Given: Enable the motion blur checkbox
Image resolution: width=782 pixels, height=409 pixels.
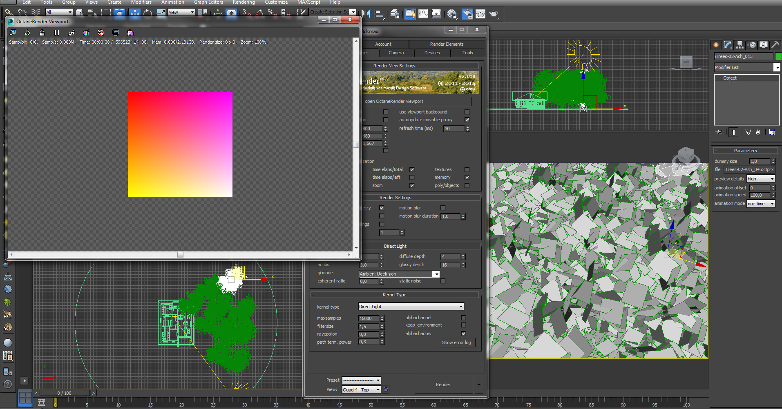Looking at the screenshot, I should coord(443,208).
